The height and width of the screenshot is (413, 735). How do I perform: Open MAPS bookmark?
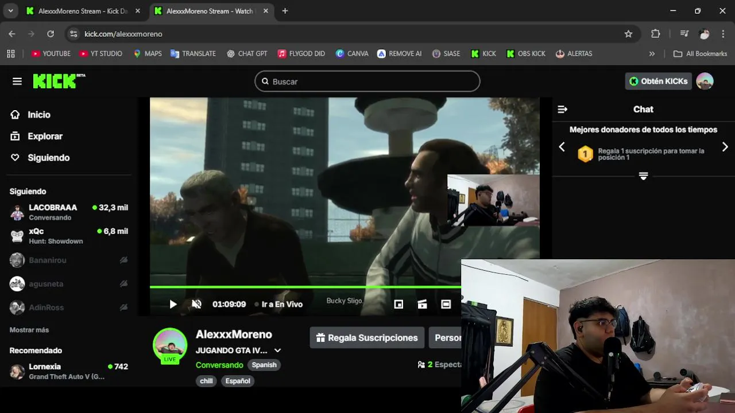[x=148, y=53]
